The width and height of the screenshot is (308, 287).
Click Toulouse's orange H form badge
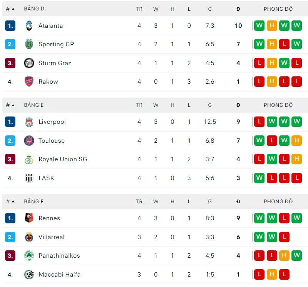pyautogui.click(x=296, y=141)
